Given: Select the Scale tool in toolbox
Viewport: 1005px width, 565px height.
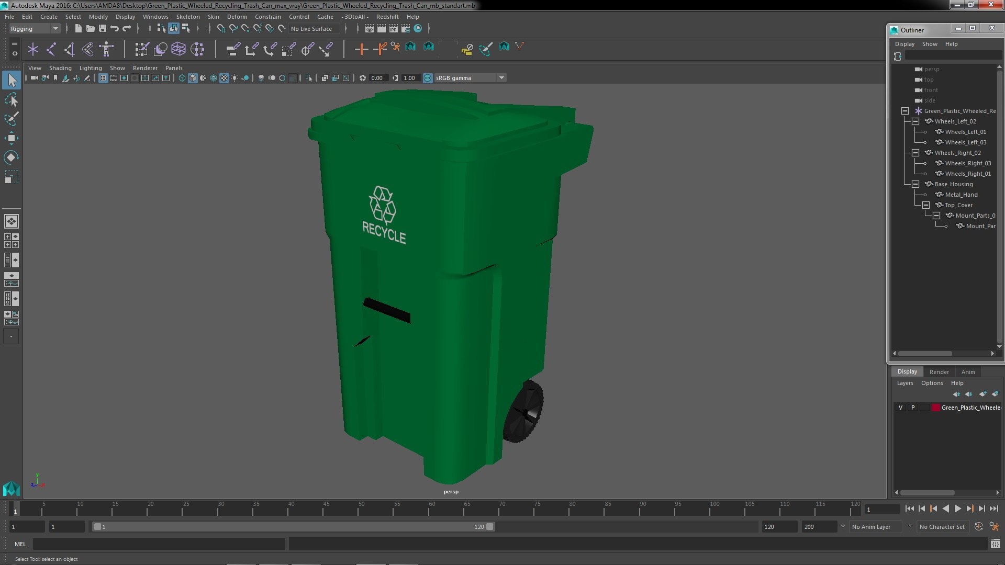Looking at the screenshot, I should click(x=11, y=177).
